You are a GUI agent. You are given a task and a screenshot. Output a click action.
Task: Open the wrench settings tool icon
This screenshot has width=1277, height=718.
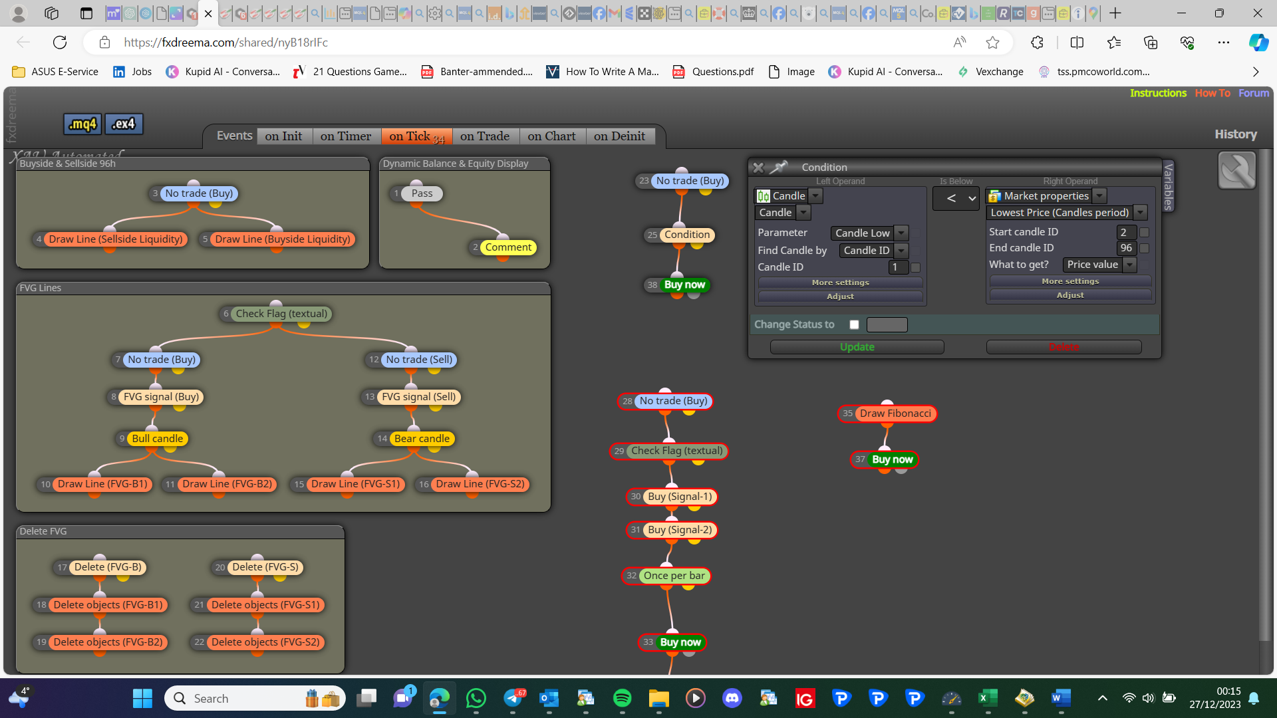tap(1236, 170)
